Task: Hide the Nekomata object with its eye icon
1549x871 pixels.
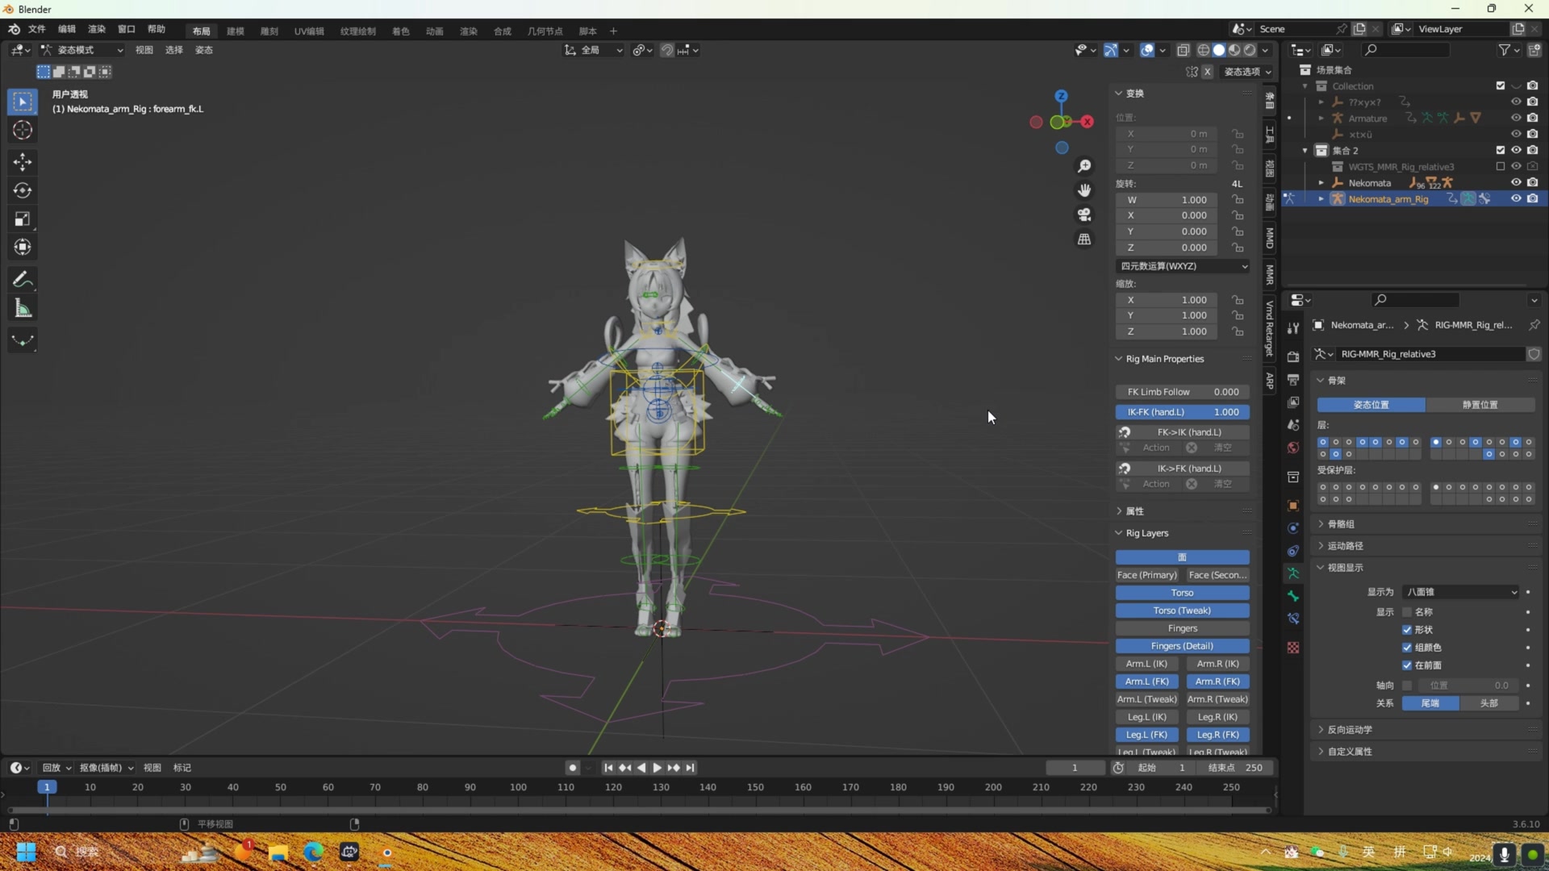Action: click(1516, 182)
